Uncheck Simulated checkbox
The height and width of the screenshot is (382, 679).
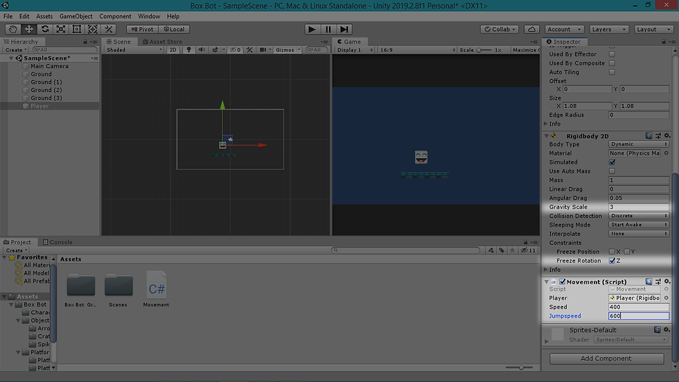[x=612, y=162]
